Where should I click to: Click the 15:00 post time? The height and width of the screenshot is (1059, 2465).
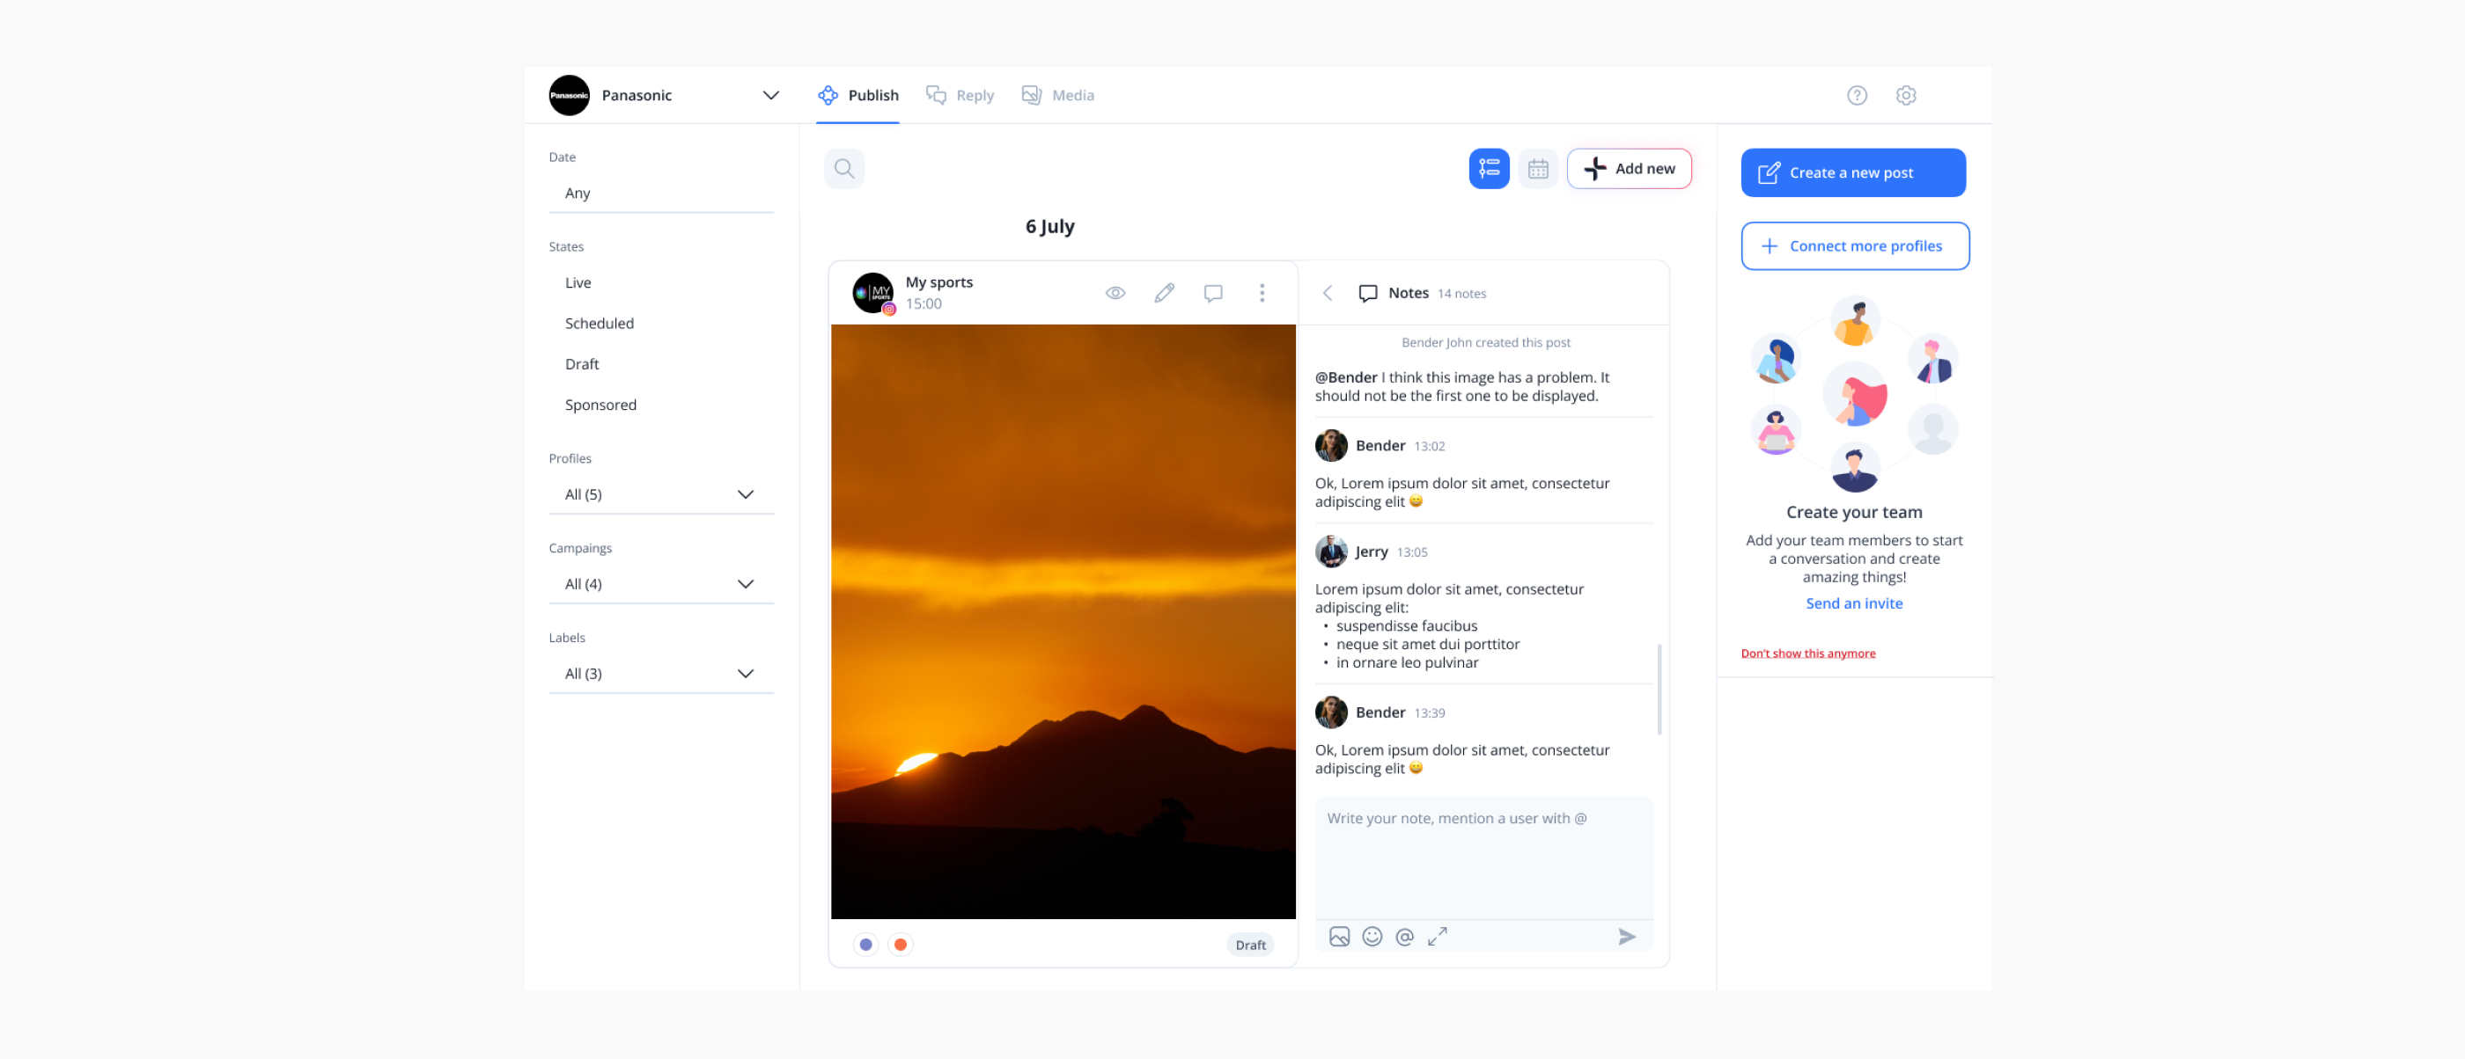923,304
